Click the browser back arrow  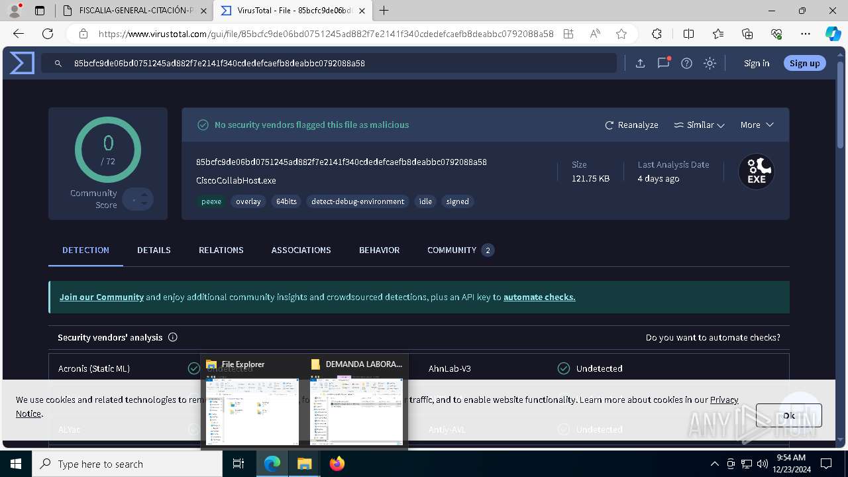tap(19, 34)
